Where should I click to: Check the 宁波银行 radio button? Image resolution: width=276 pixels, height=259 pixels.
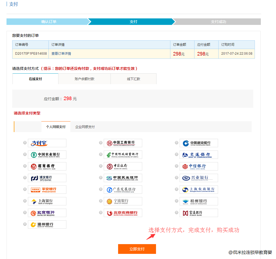point(101,201)
